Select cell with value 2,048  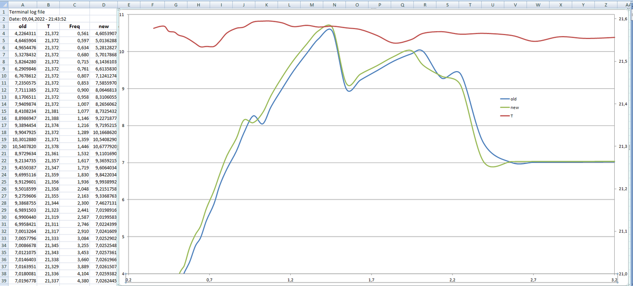click(75, 189)
